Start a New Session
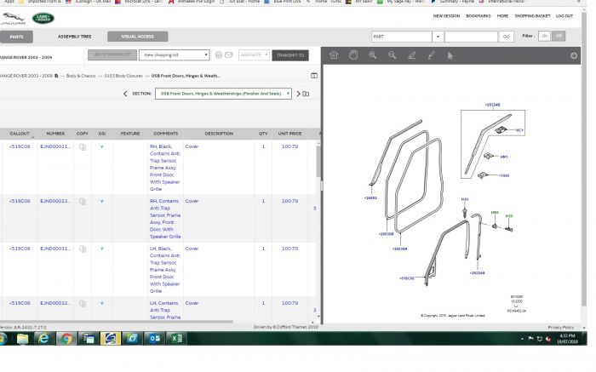Viewport: 596px width, 372px height. click(446, 16)
